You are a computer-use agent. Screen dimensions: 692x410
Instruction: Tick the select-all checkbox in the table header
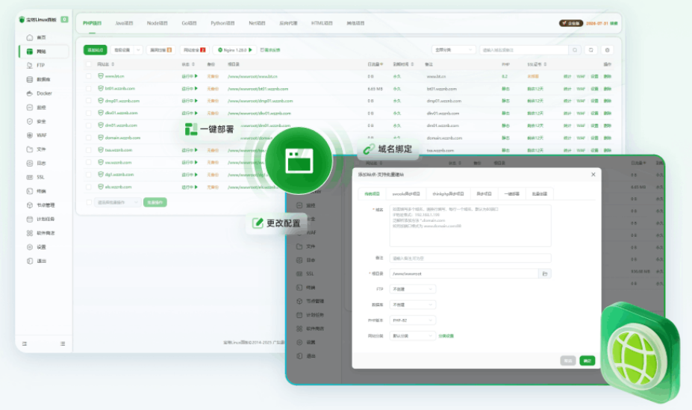pyautogui.click(x=89, y=64)
